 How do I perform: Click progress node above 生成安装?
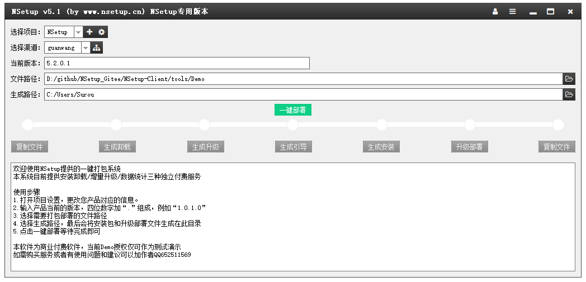(381, 125)
